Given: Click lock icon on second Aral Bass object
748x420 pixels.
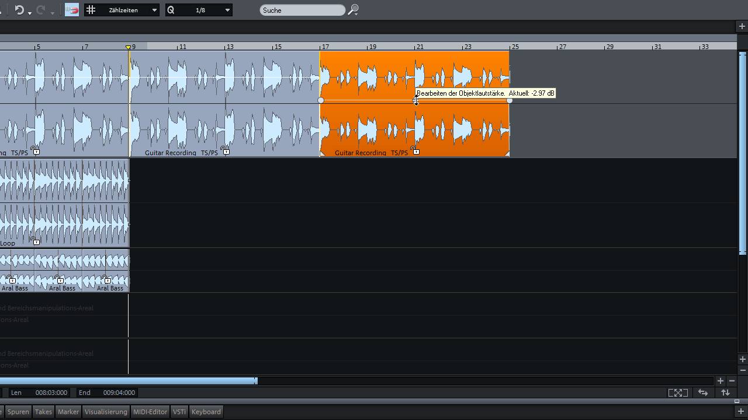Looking at the screenshot, I should pos(60,280).
